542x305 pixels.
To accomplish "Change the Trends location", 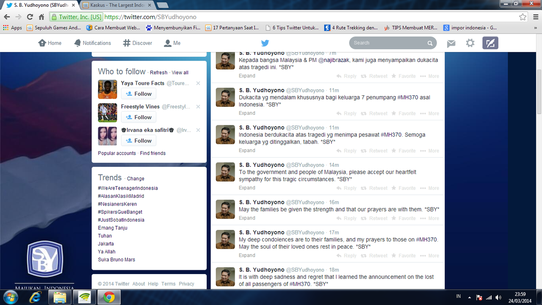I will (135, 179).
